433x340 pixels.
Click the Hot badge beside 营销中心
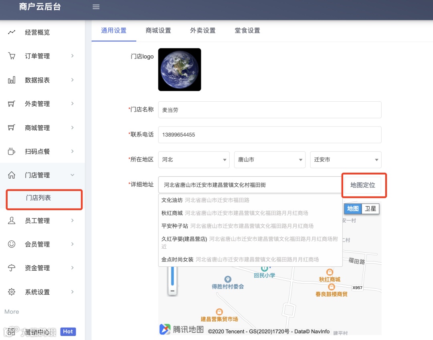(x=68, y=332)
